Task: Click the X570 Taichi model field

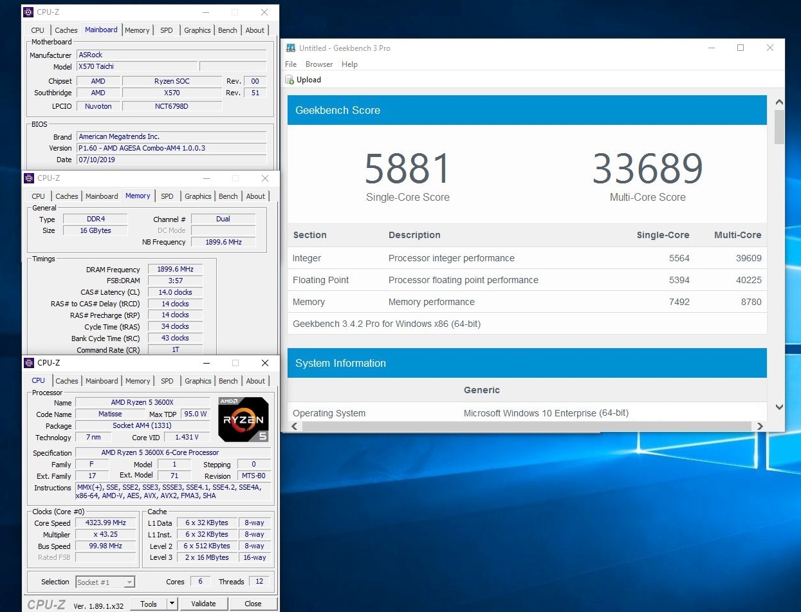Action: click(136, 66)
